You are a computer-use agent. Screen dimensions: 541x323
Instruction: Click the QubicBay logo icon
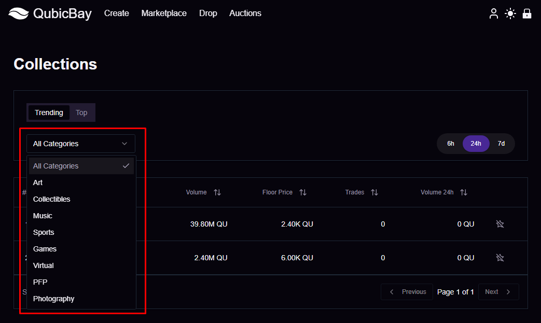point(18,13)
